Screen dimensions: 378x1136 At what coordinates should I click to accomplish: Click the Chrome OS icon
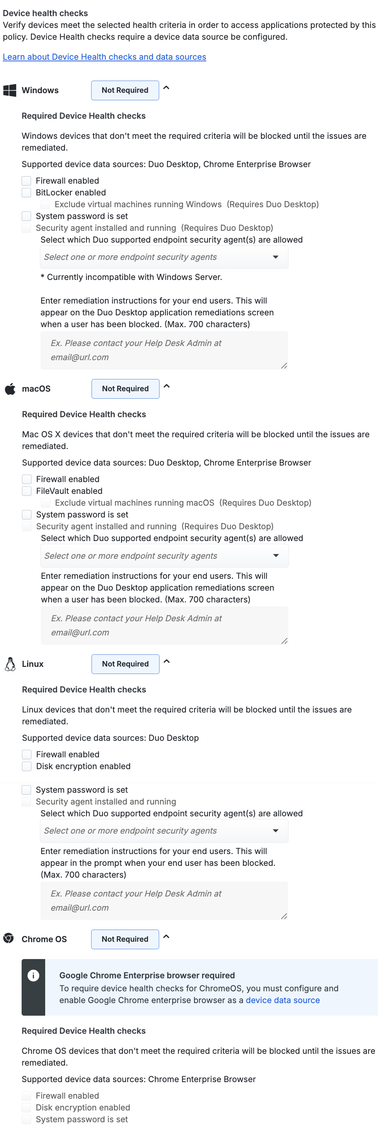(x=9, y=939)
